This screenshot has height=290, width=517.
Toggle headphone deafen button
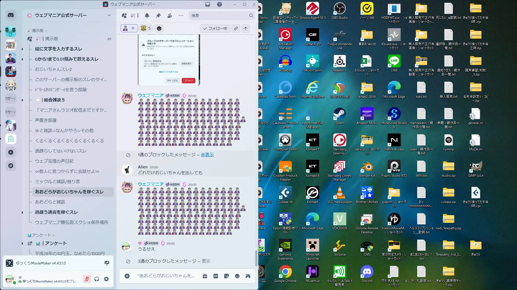(x=97, y=279)
